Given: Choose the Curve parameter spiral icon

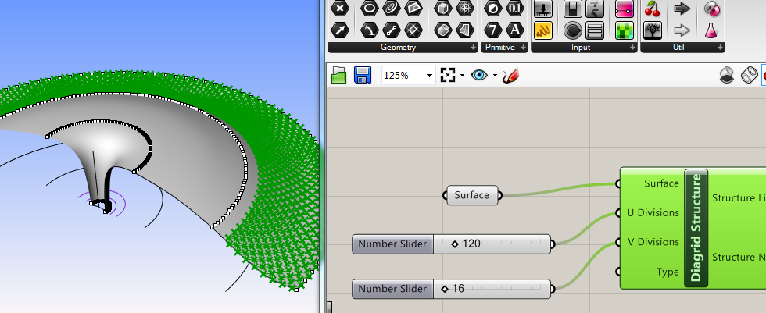Looking at the screenshot, I should pyautogui.click(x=392, y=8).
